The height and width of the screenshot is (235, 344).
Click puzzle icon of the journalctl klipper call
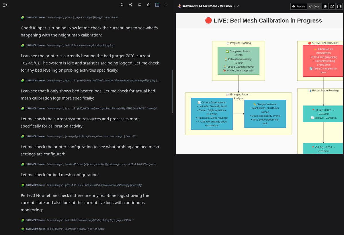point(23,229)
